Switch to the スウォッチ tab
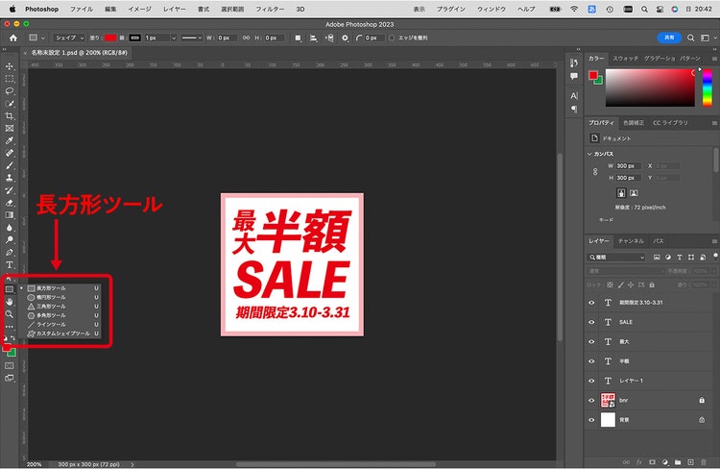The image size is (720, 469). [625, 59]
